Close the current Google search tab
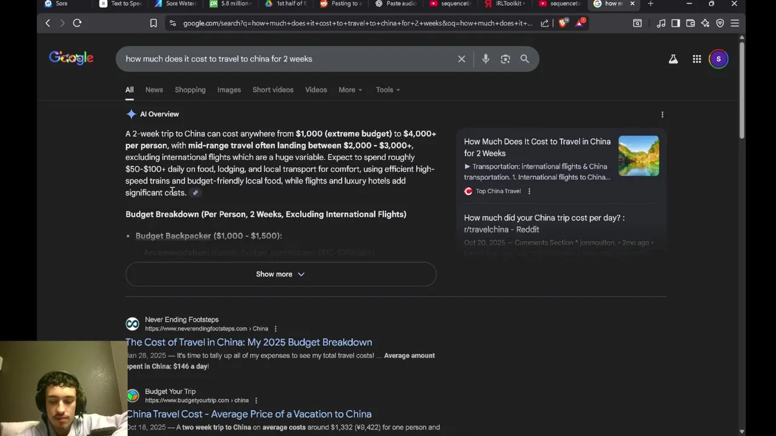The image size is (776, 436). click(x=632, y=4)
